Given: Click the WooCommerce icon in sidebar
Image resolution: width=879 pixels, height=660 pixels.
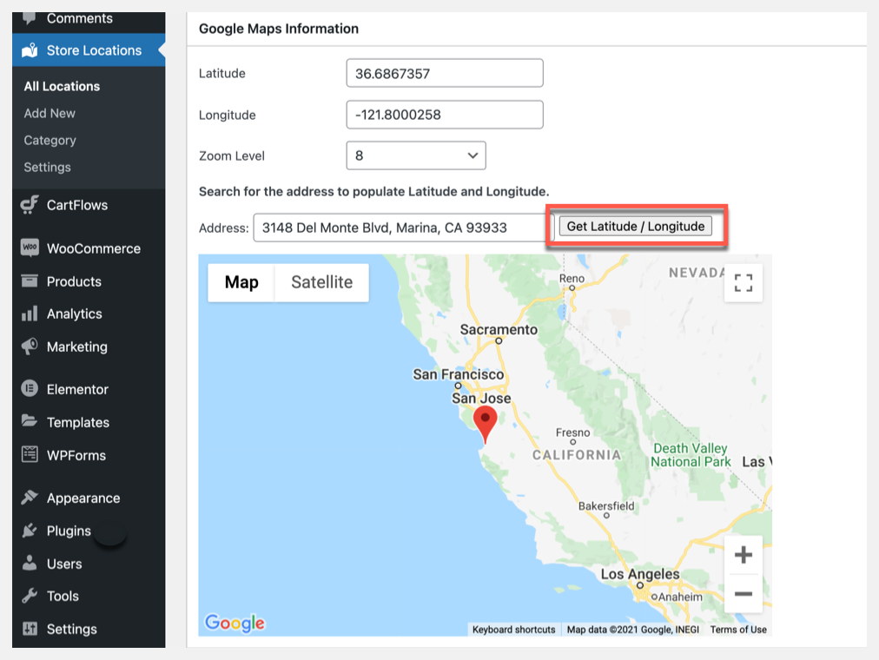Looking at the screenshot, I should [x=30, y=248].
